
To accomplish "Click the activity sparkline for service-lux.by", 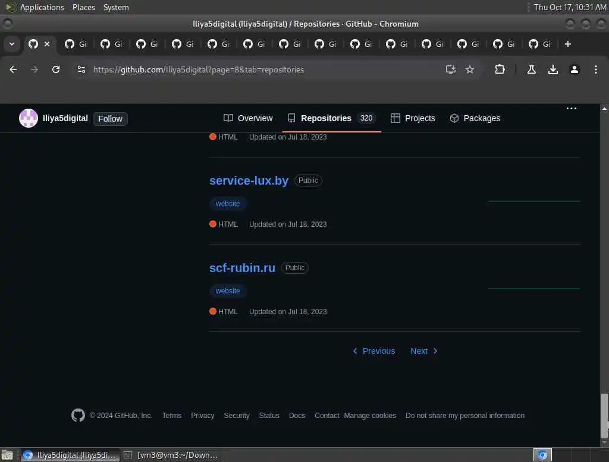I will [x=534, y=201].
